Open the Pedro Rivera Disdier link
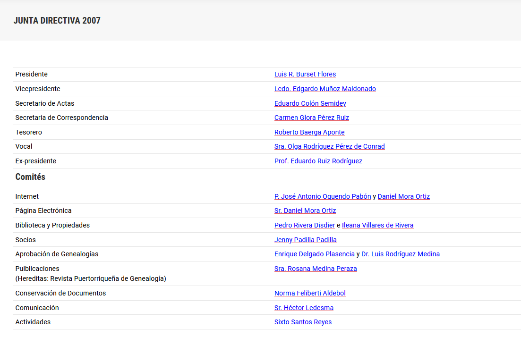The image size is (521, 337). tap(304, 225)
